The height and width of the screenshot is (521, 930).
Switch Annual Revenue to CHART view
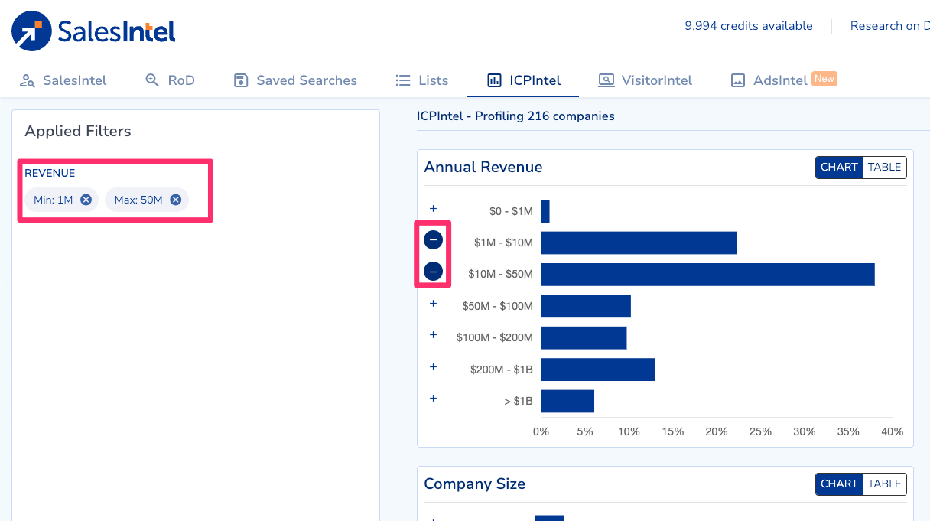[839, 168]
